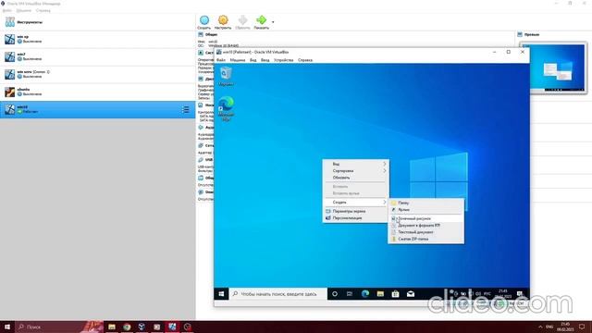Select Инструменты (Tools) in the VM list
The height and width of the screenshot is (333, 592).
click(97, 22)
